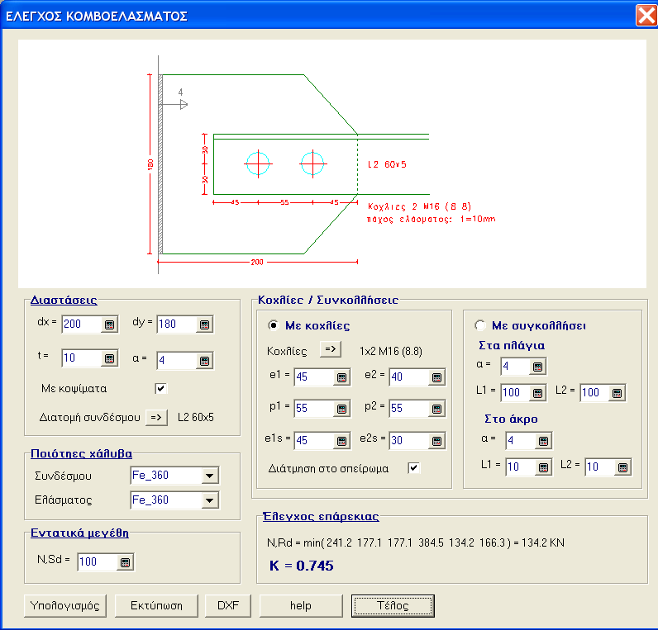
Task: Click arrow button next to Κοχλίες
Action: tap(331, 349)
